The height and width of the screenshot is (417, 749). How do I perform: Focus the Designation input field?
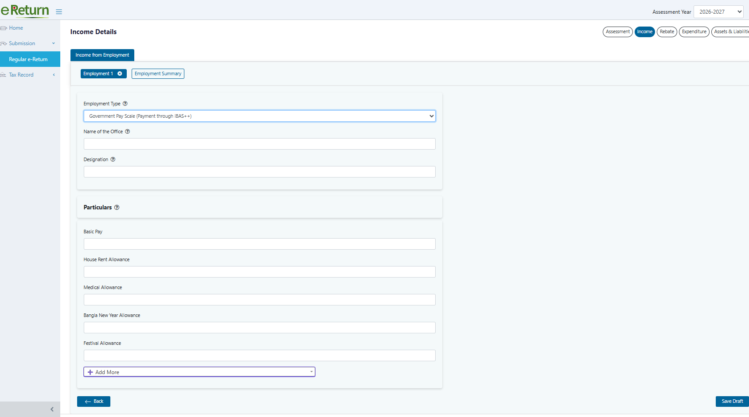pos(260,172)
